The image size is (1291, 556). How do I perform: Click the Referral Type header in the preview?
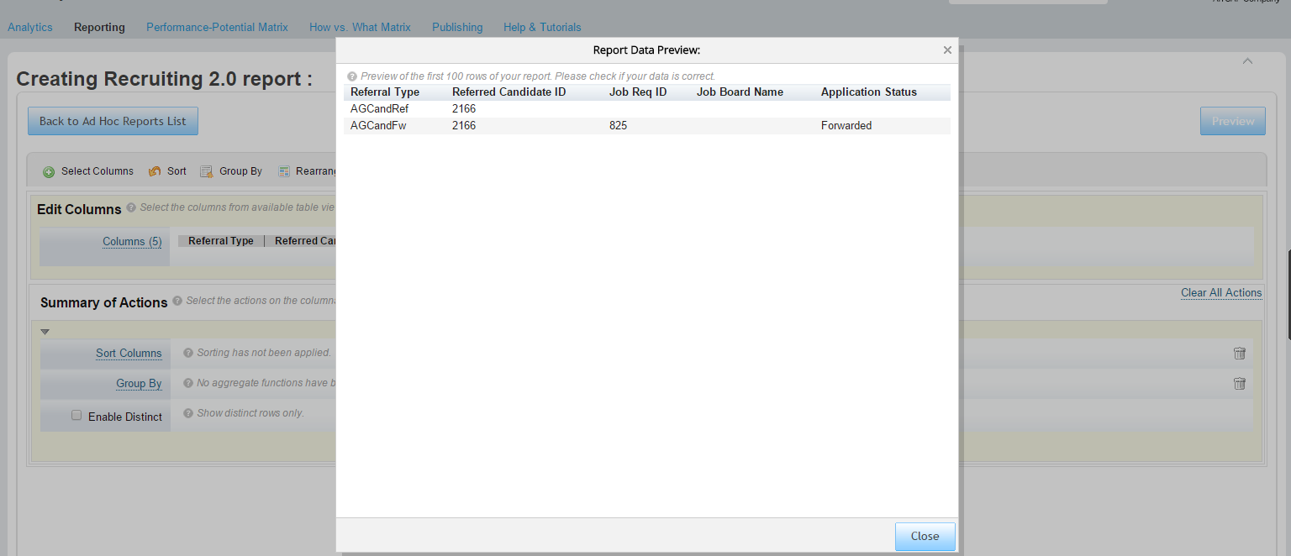coord(385,92)
